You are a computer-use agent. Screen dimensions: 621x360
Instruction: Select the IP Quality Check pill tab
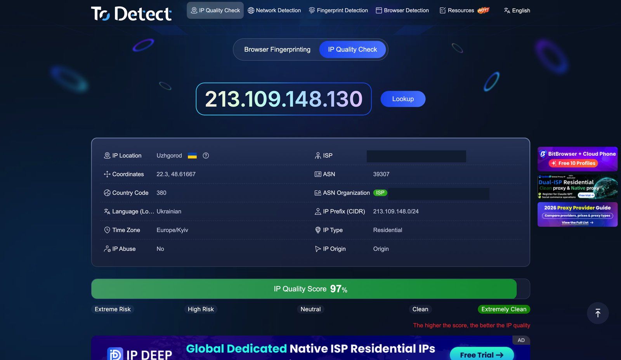pyautogui.click(x=352, y=50)
